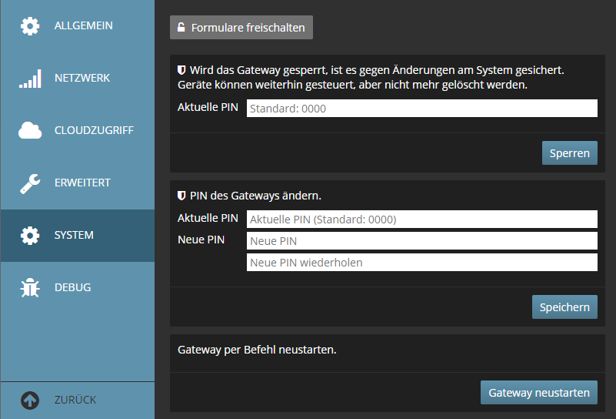Click the gear icon beside System
The image size is (616, 419).
coord(30,236)
